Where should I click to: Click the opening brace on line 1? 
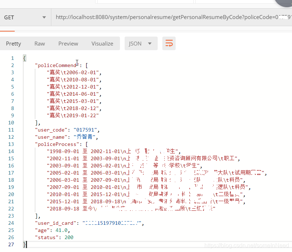(x=24, y=58)
